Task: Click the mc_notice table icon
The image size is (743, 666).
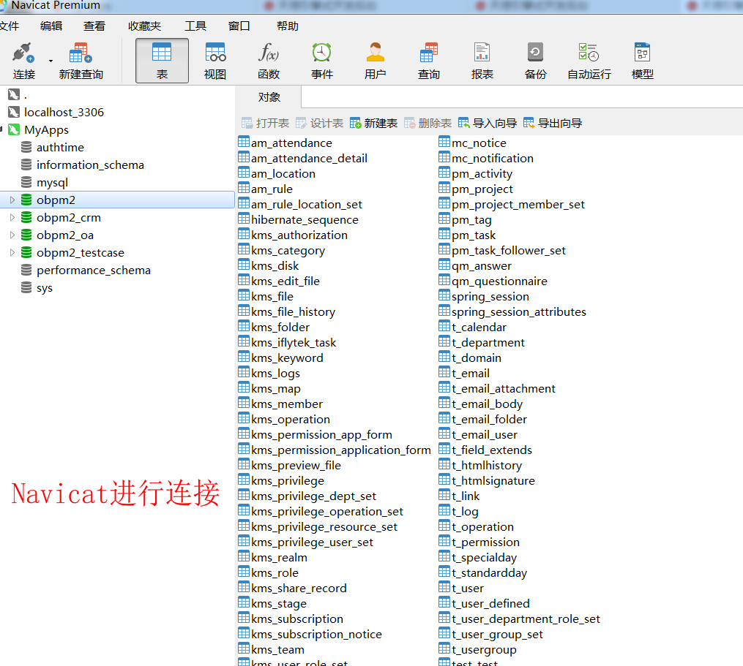Action: tap(444, 142)
